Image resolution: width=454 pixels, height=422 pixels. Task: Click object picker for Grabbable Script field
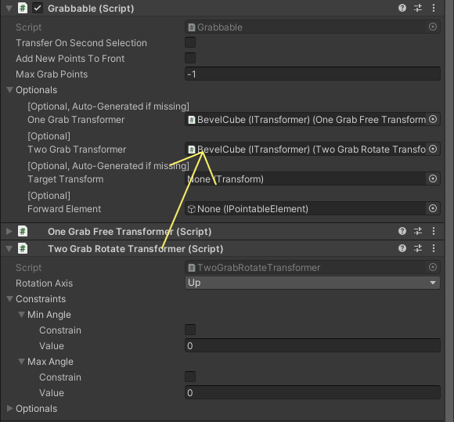(x=433, y=27)
